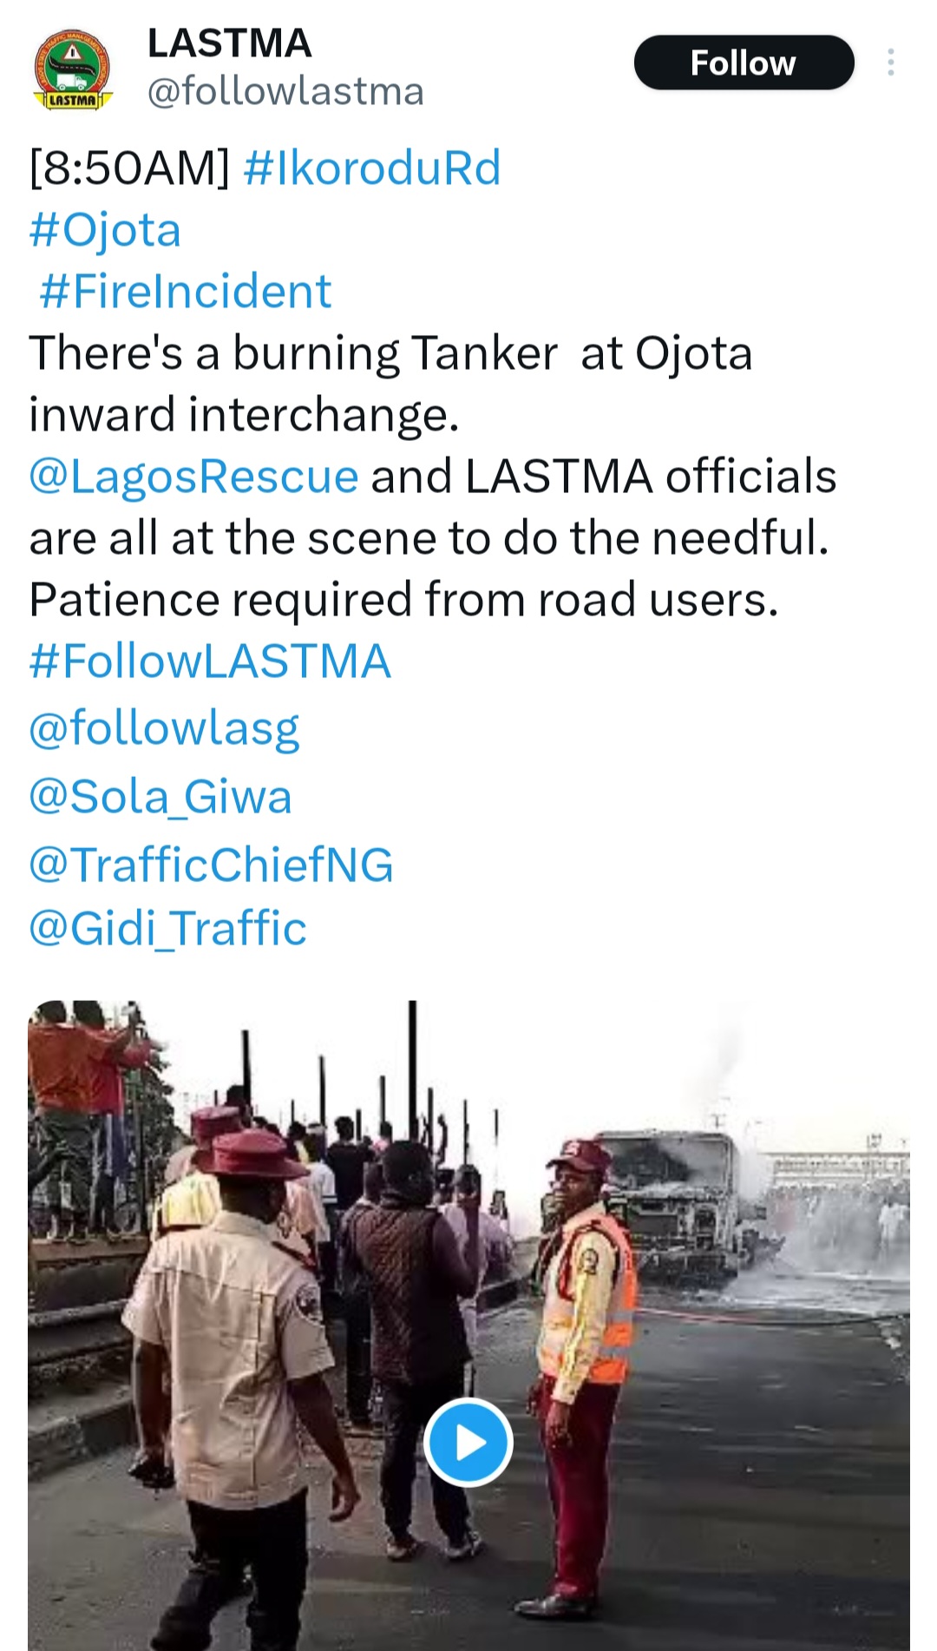Click the [8:50AM] timestamp text
The image size is (937, 1651).
pos(130,168)
